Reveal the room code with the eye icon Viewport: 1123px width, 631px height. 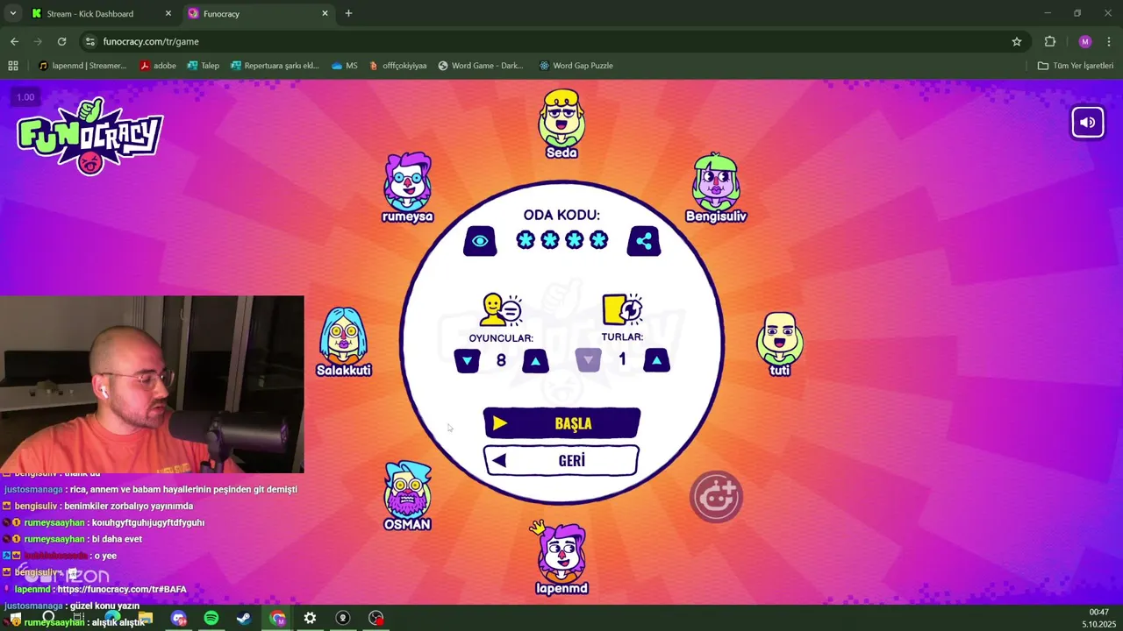[480, 241]
